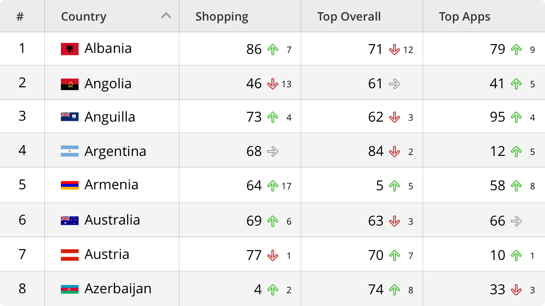
Task: Click the gray unchanged arrow beside Australia's Top Apps score
Action: (516, 221)
